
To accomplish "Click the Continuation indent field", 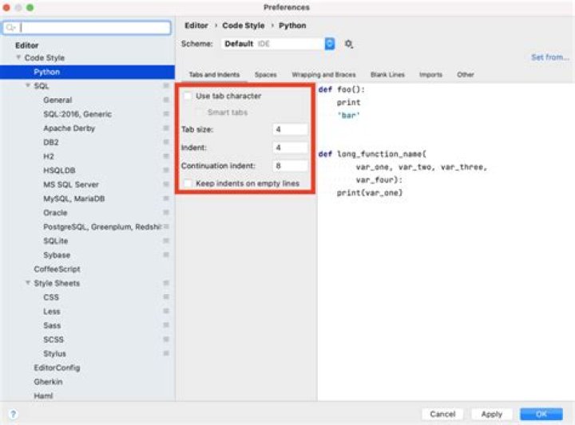I will click(x=290, y=166).
